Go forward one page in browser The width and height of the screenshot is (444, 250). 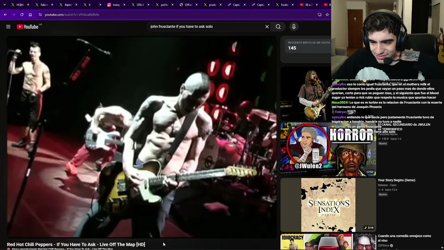[14, 15]
